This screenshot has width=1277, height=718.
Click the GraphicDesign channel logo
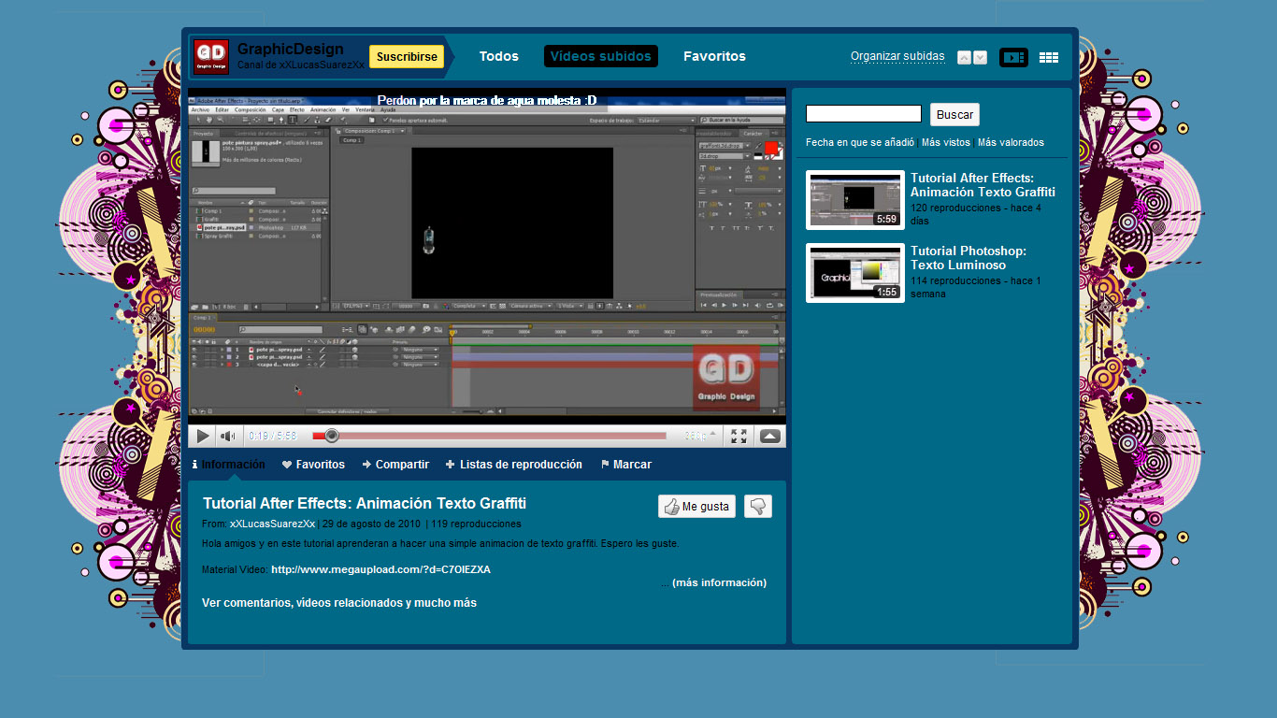point(211,57)
